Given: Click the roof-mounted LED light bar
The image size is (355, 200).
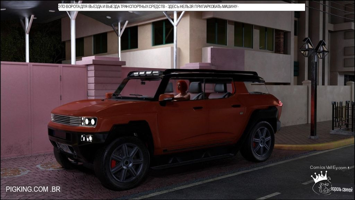Looking at the screenshot, I should coord(145,73).
